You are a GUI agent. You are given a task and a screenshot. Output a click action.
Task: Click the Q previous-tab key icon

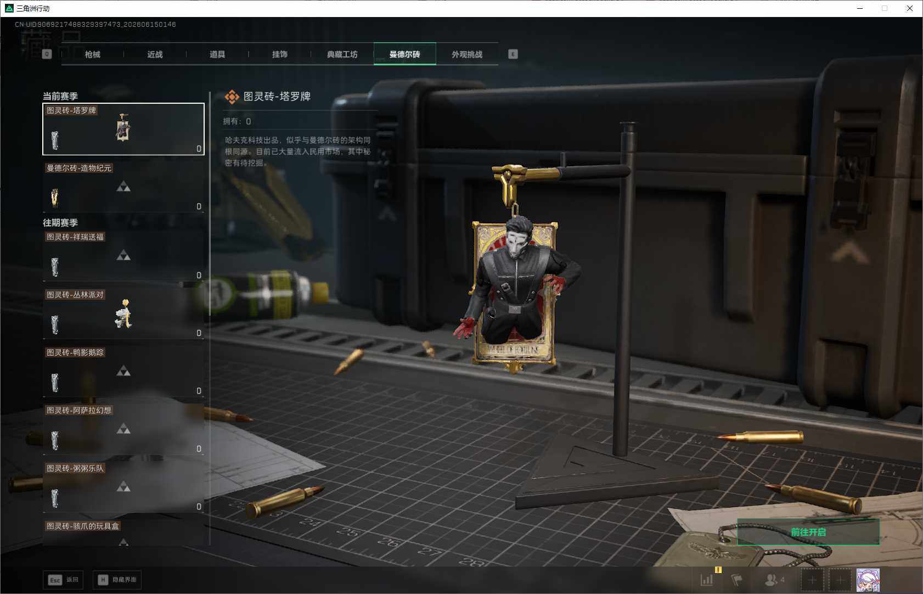click(x=47, y=54)
